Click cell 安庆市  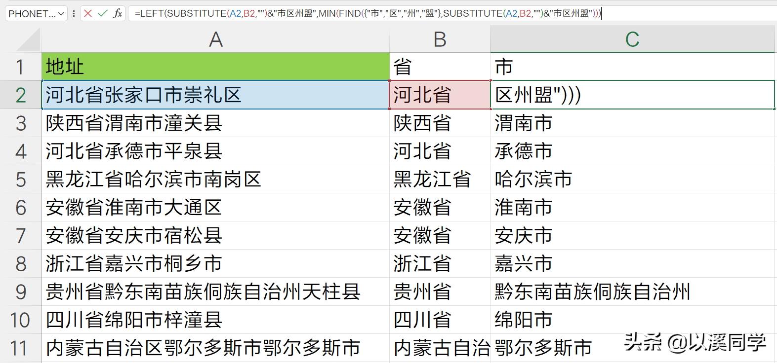632,235
